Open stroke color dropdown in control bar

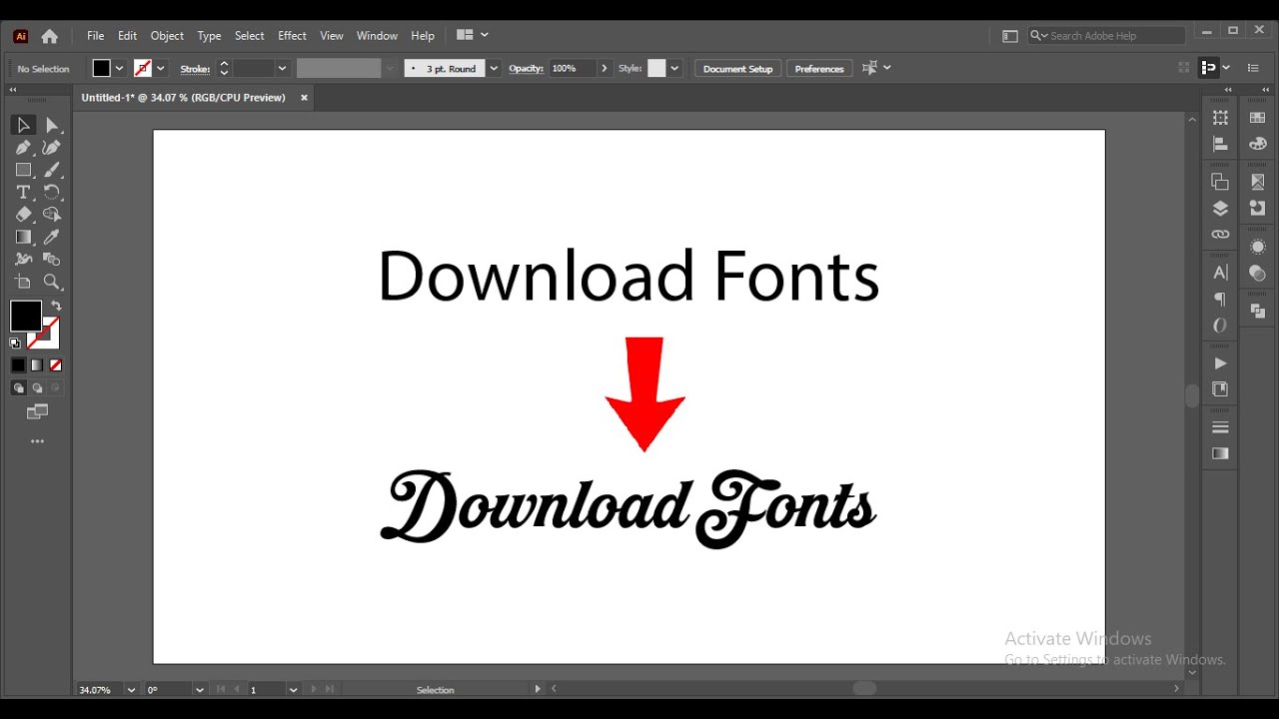coord(161,69)
